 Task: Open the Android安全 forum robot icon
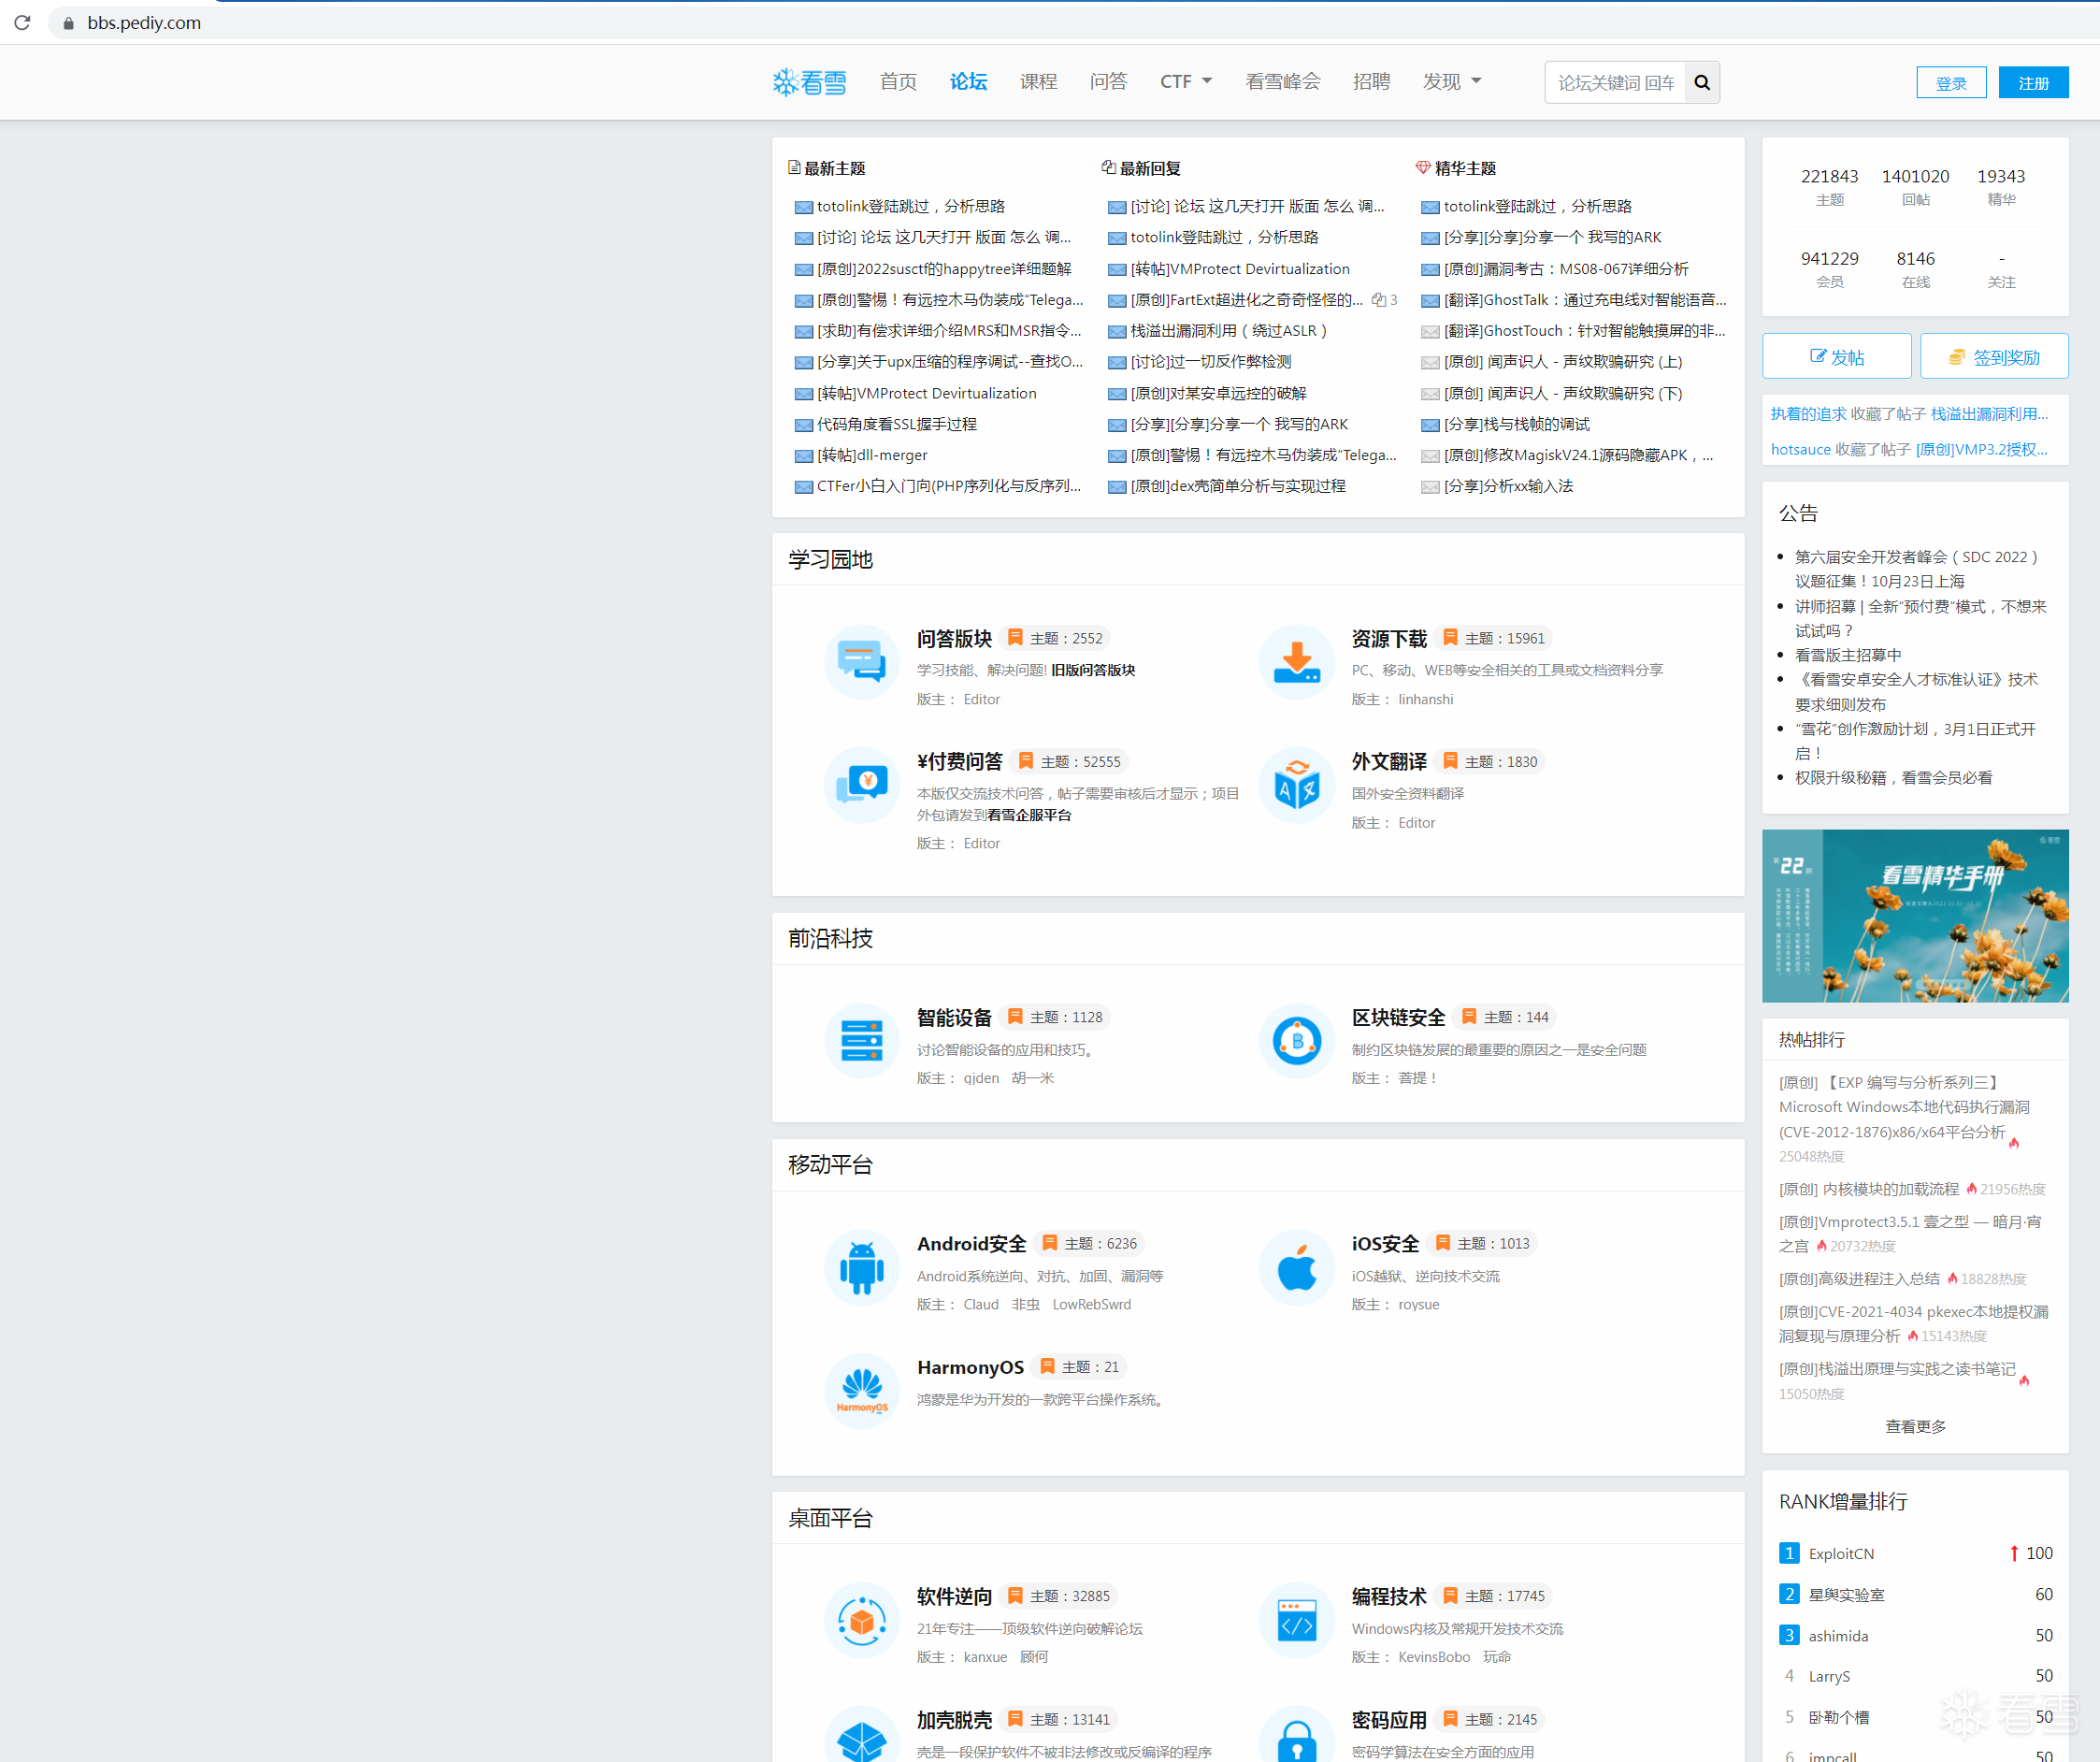[x=861, y=1268]
